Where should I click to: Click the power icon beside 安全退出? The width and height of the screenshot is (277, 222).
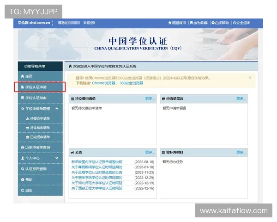pos(235,23)
